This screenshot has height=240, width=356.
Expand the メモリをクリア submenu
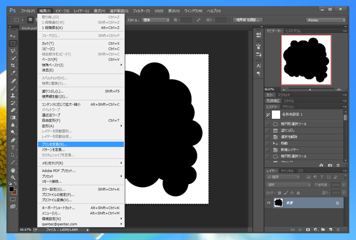tap(81, 163)
